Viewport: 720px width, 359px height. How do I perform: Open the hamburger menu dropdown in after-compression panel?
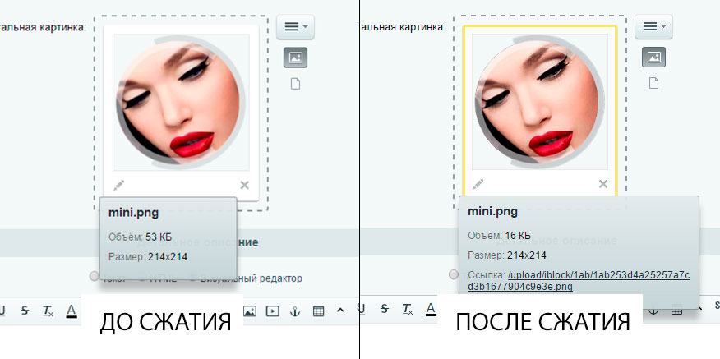[x=654, y=26]
